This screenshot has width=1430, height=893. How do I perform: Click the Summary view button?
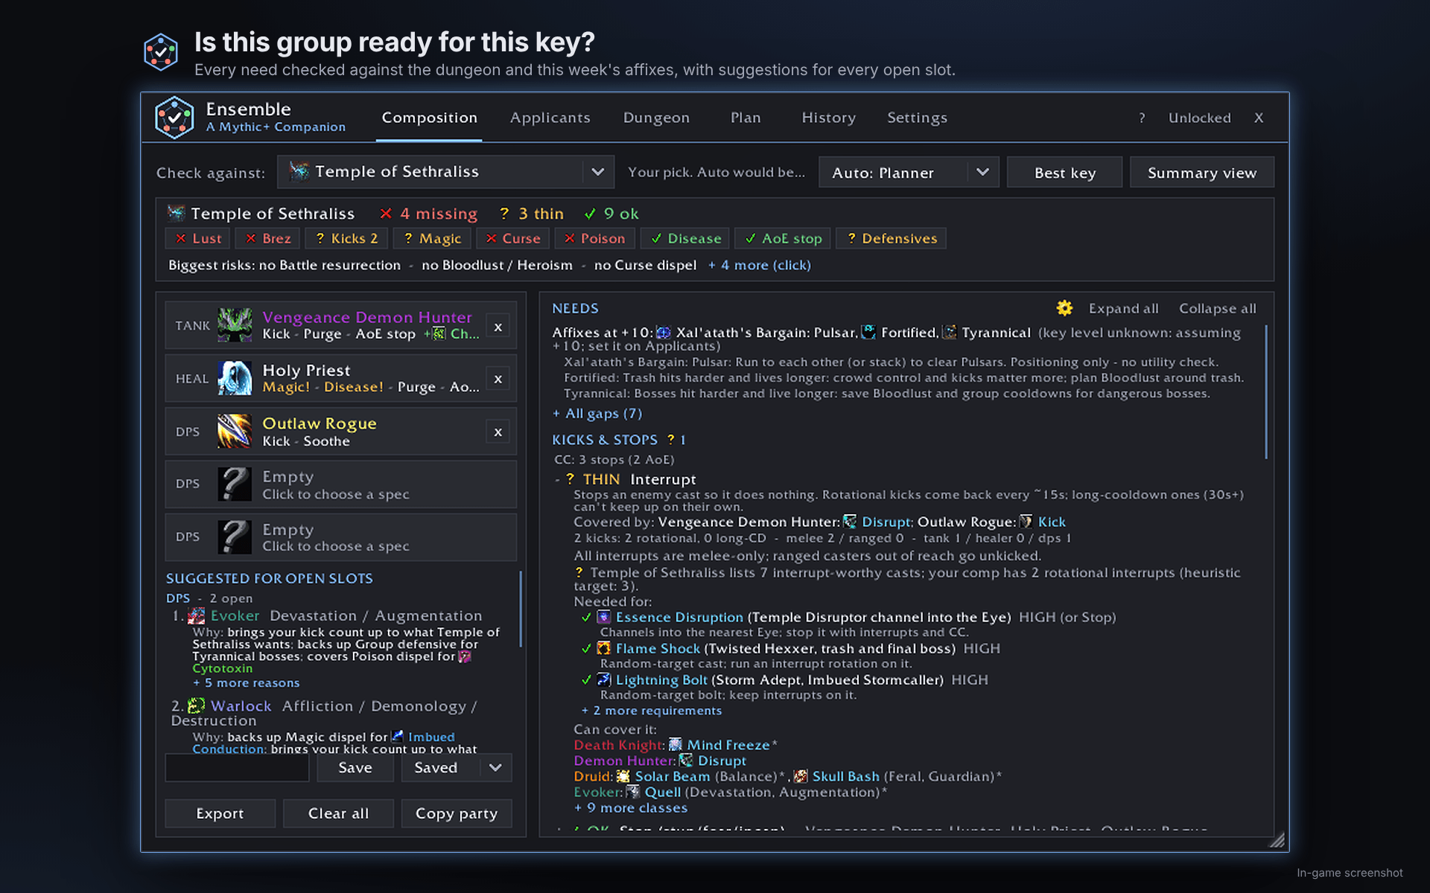tap(1202, 172)
